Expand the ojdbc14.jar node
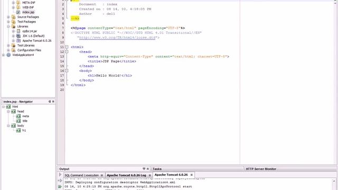Image resolution: width=338 pixels, height=190 pixels. click(x=13, y=31)
